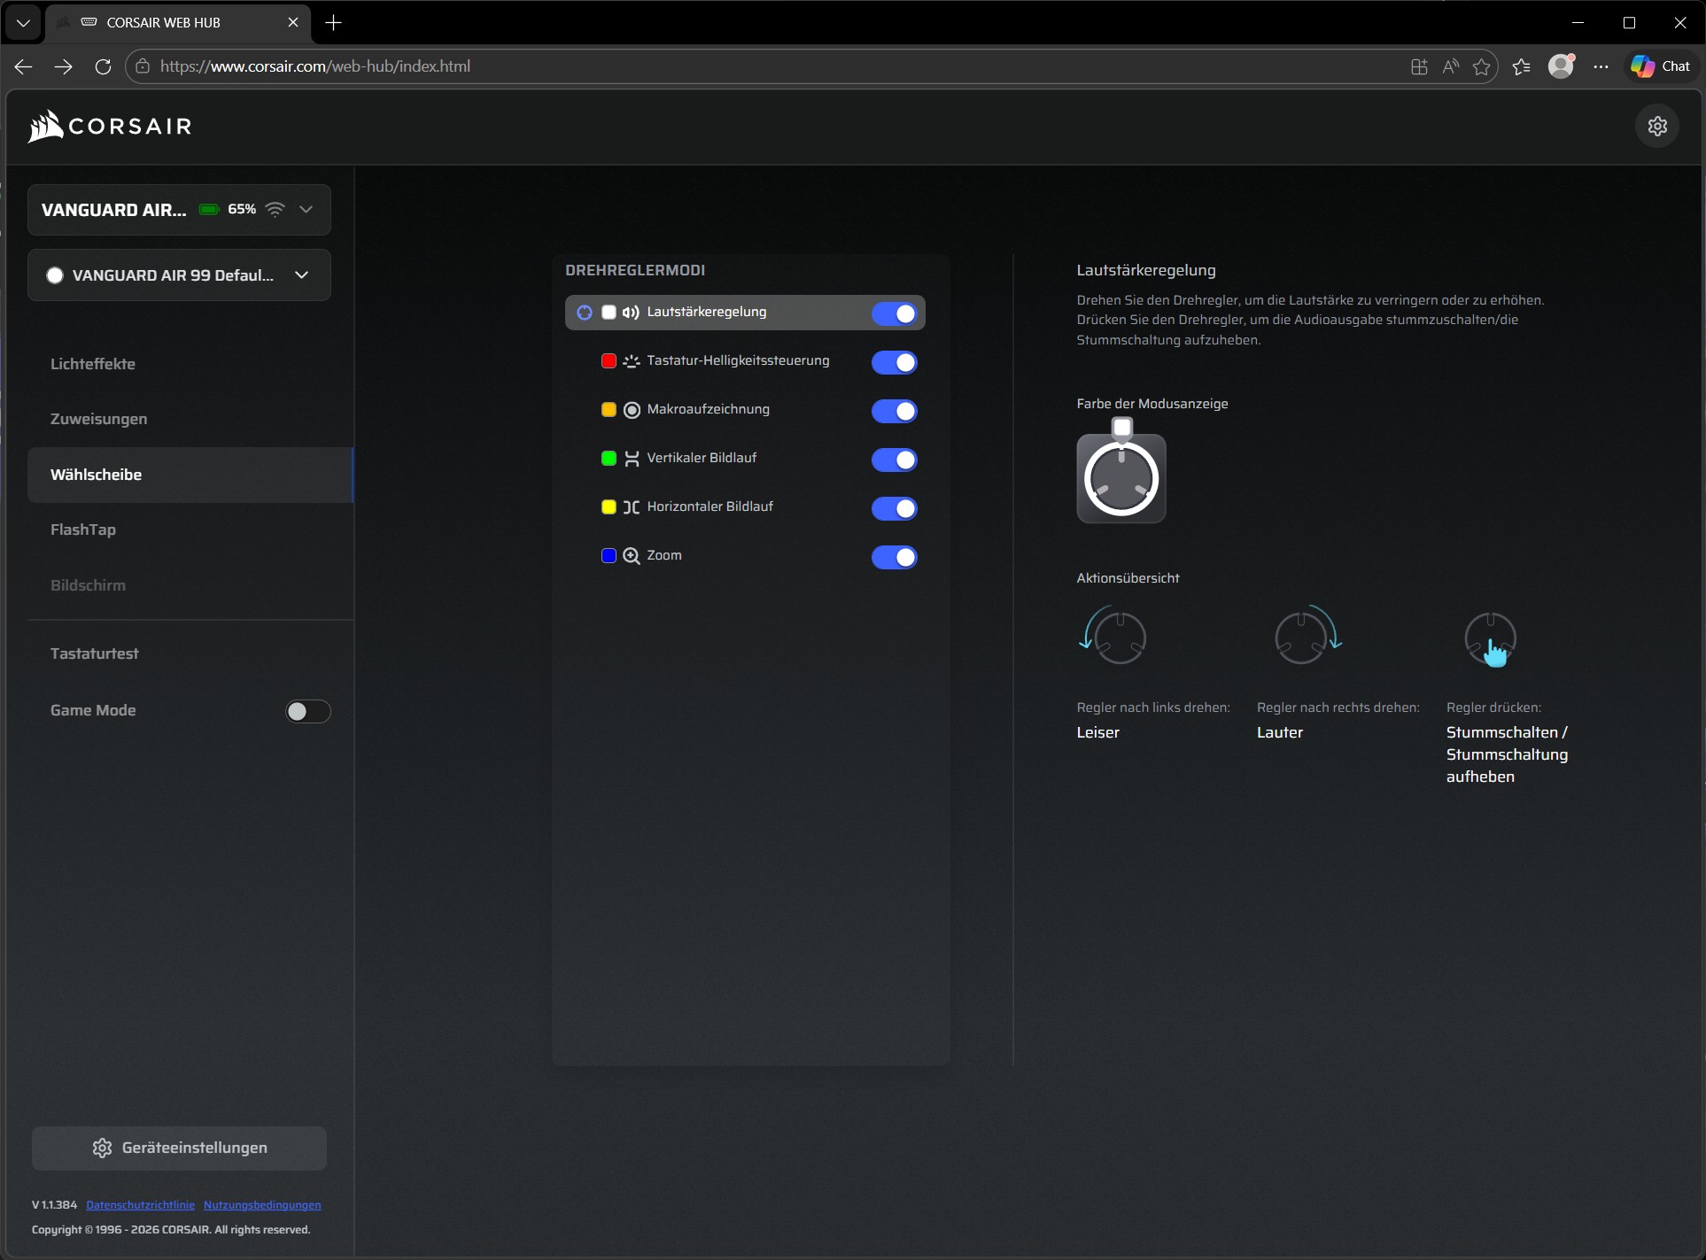Click the Makroaufzeichnung record icon
The image size is (1706, 1260).
631,410
